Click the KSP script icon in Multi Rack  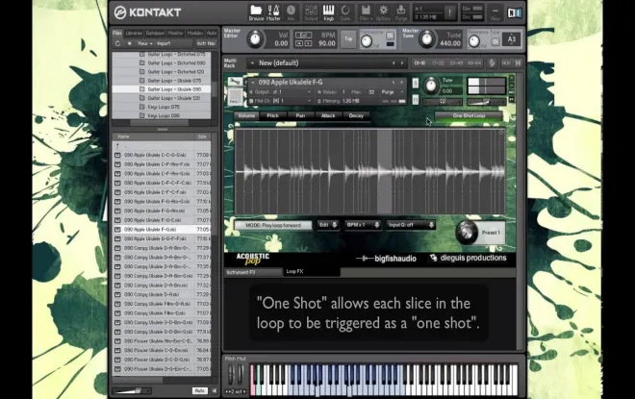tap(492, 63)
